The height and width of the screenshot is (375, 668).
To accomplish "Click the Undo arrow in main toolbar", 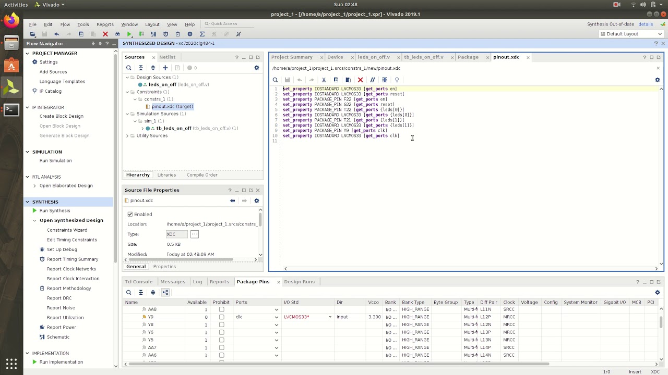I will pos(56,34).
